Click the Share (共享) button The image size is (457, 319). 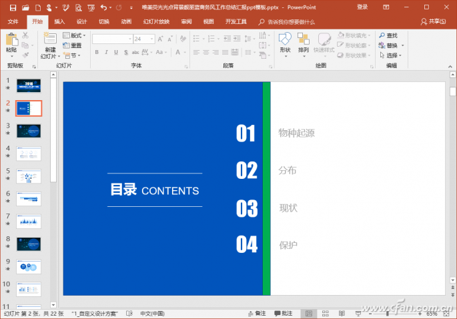pyautogui.click(x=434, y=21)
